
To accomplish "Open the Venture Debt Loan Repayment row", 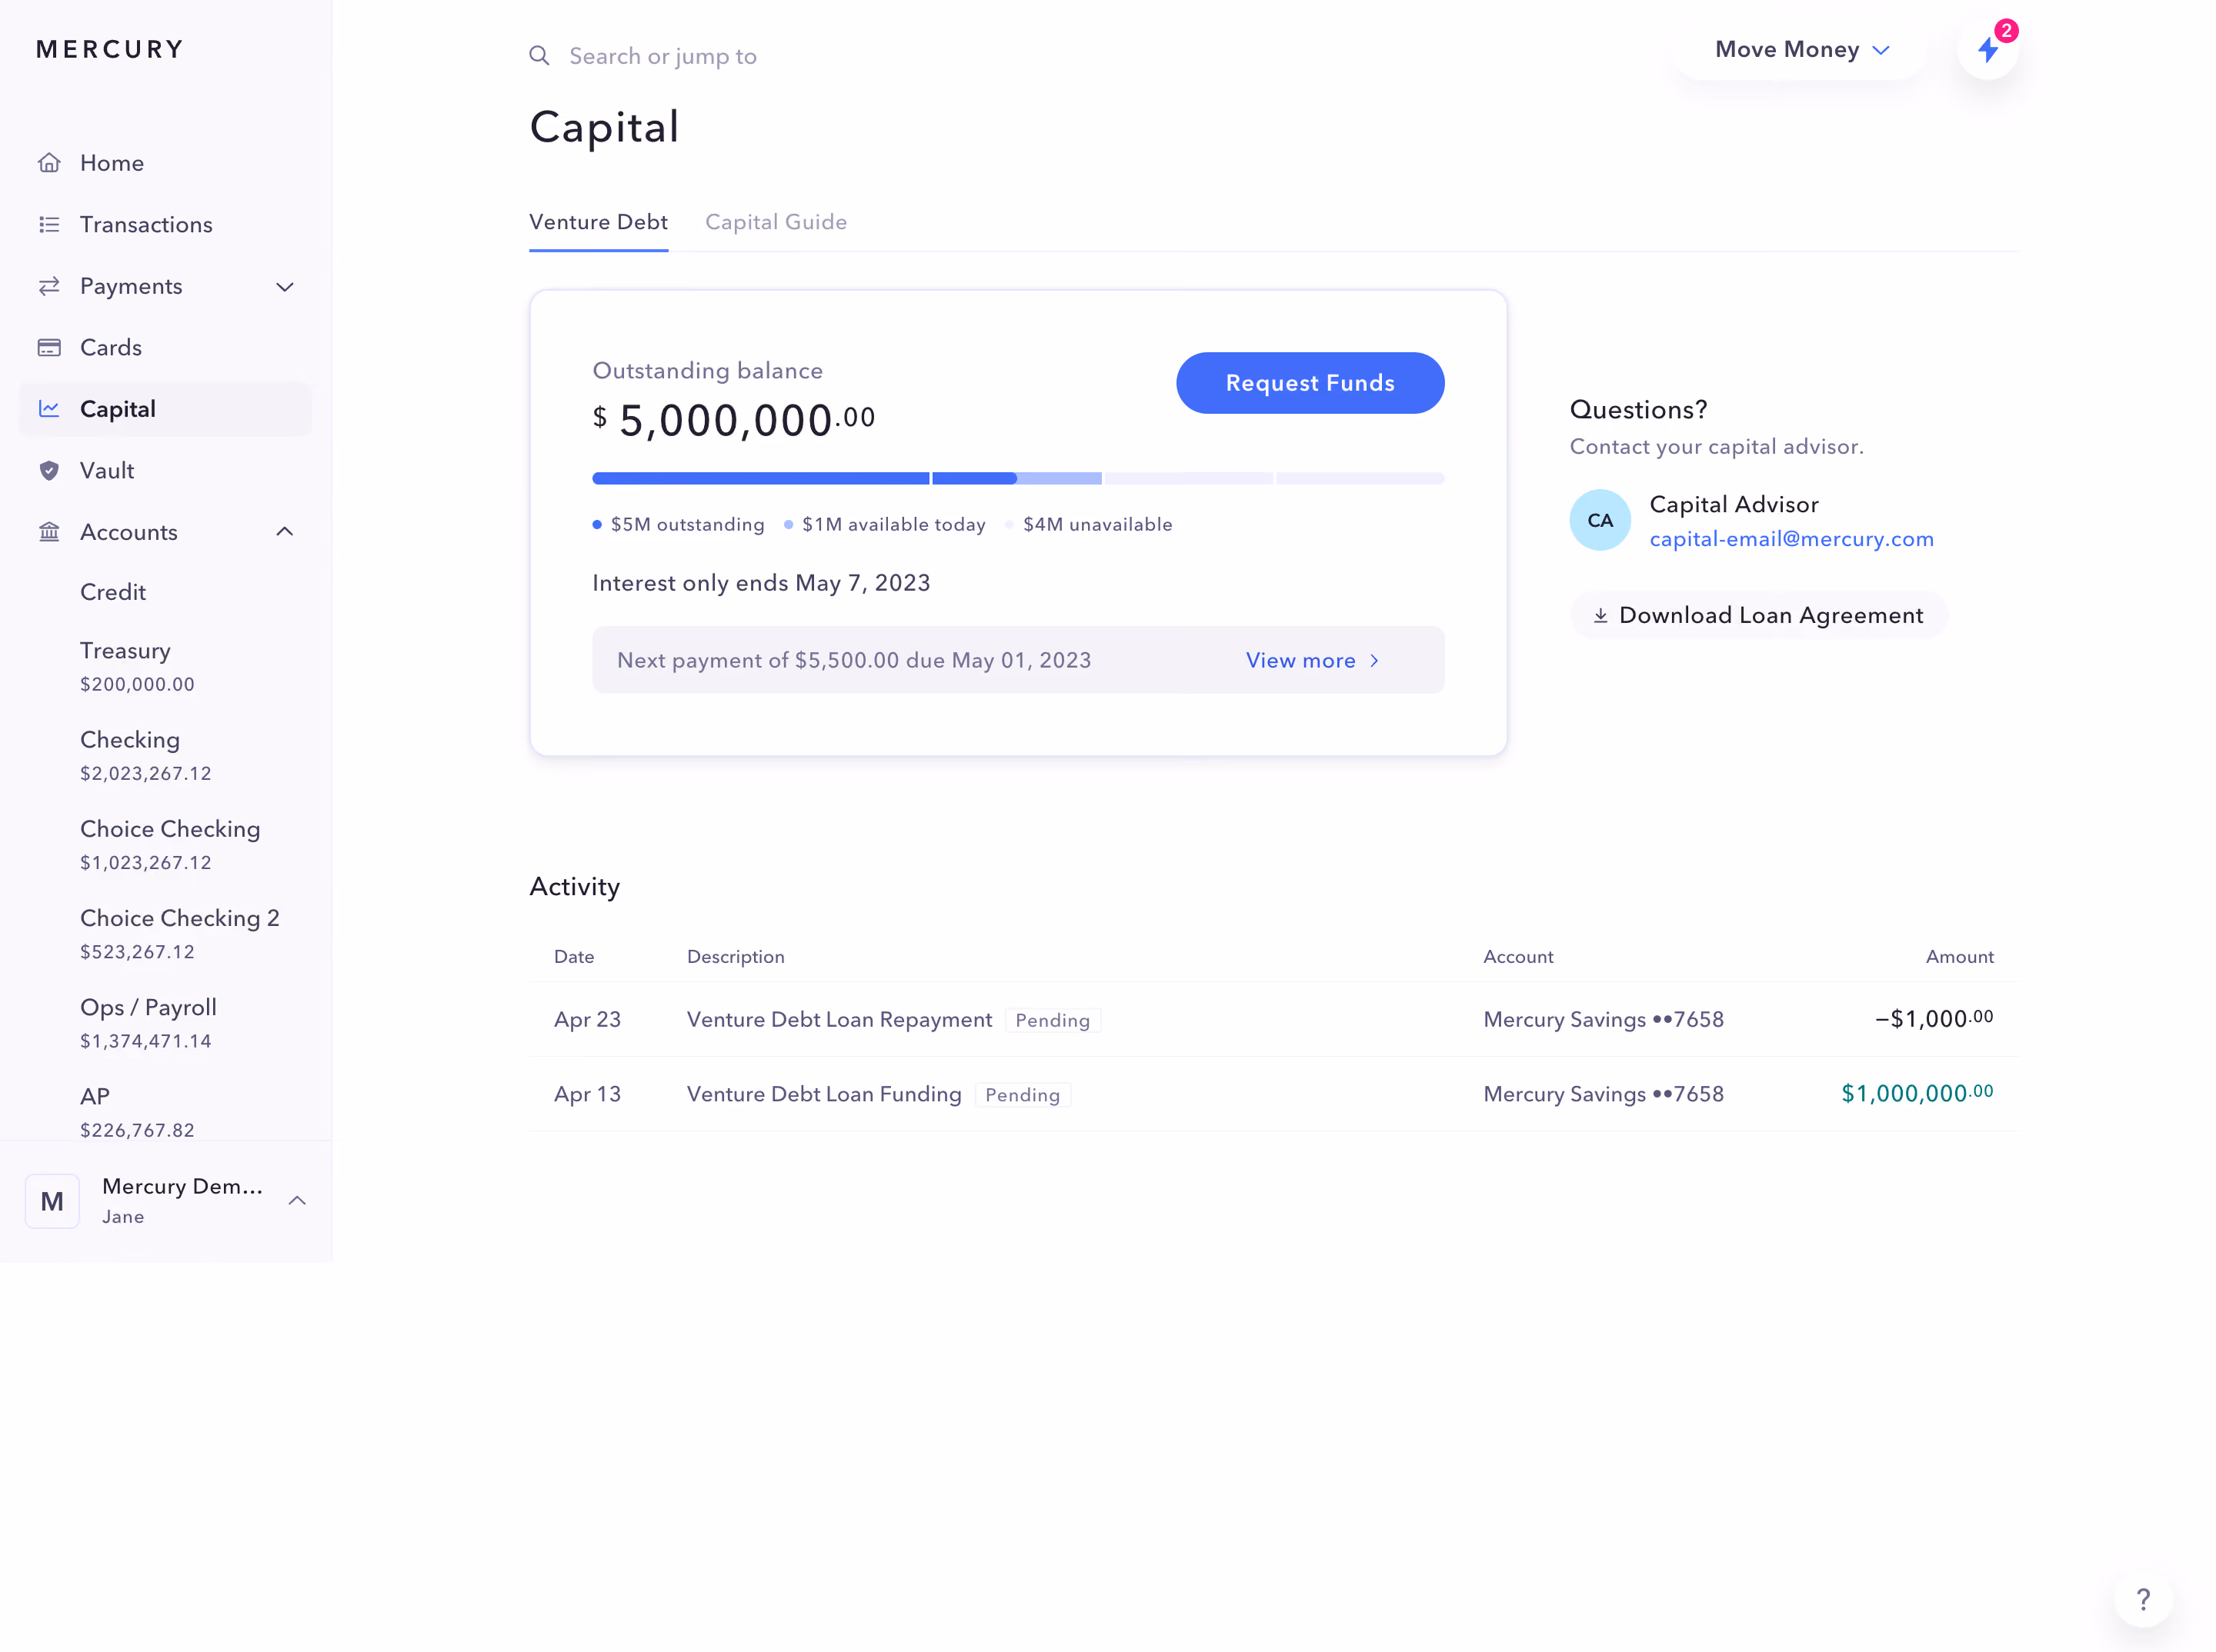I will pyautogui.click(x=1273, y=1020).
